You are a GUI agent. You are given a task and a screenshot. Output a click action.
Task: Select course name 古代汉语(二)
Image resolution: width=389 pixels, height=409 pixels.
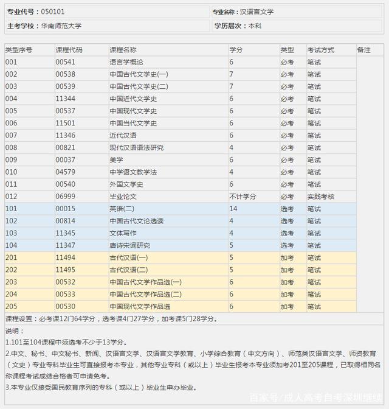pyautogui.click(x=129, y=270)
